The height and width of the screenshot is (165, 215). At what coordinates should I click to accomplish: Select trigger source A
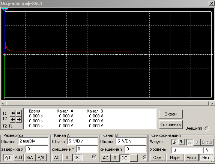189,142
